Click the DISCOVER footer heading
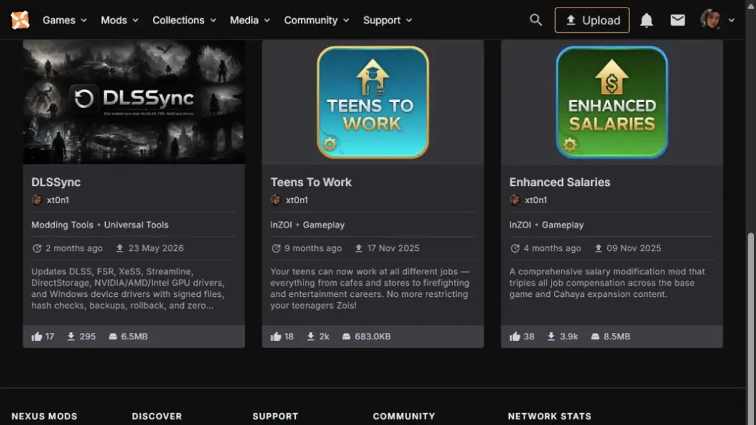 point(157,416)
